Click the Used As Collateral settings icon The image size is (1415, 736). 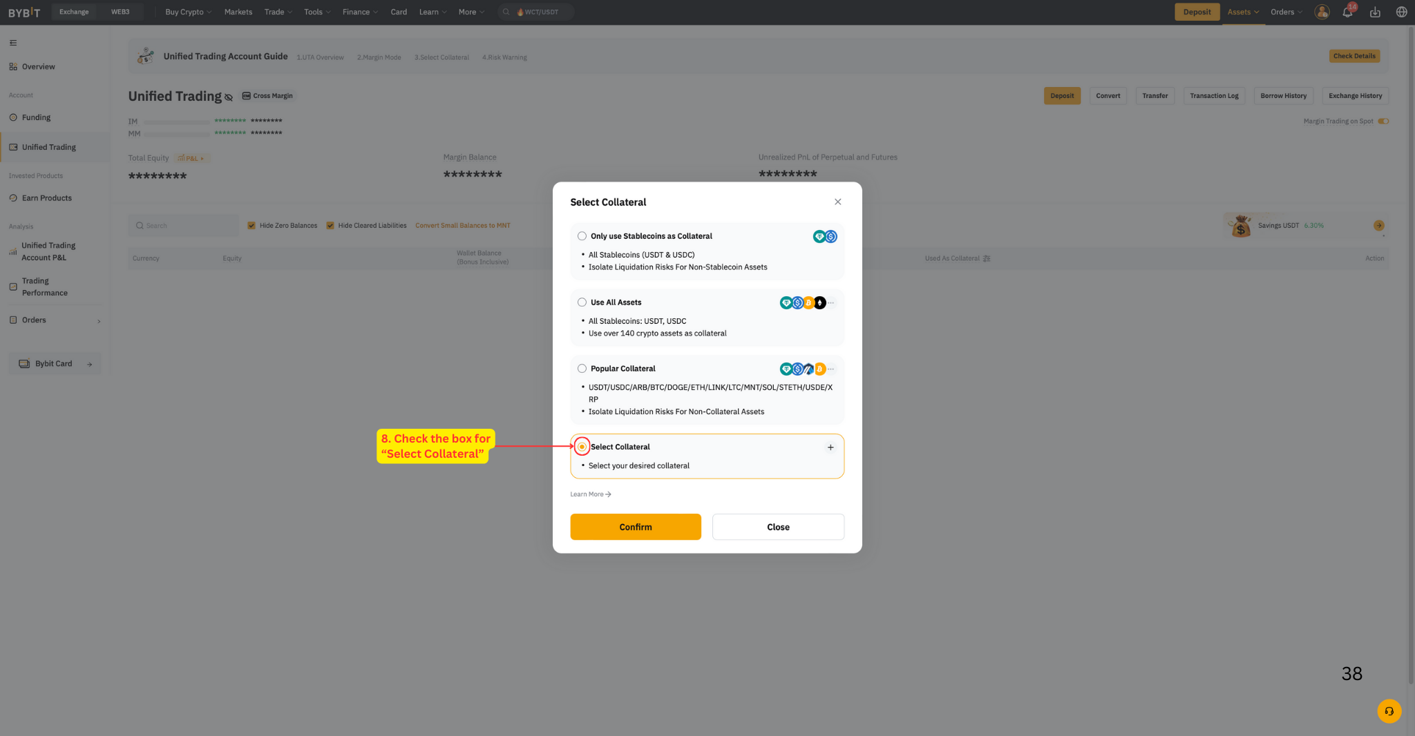tap(987, 258)
